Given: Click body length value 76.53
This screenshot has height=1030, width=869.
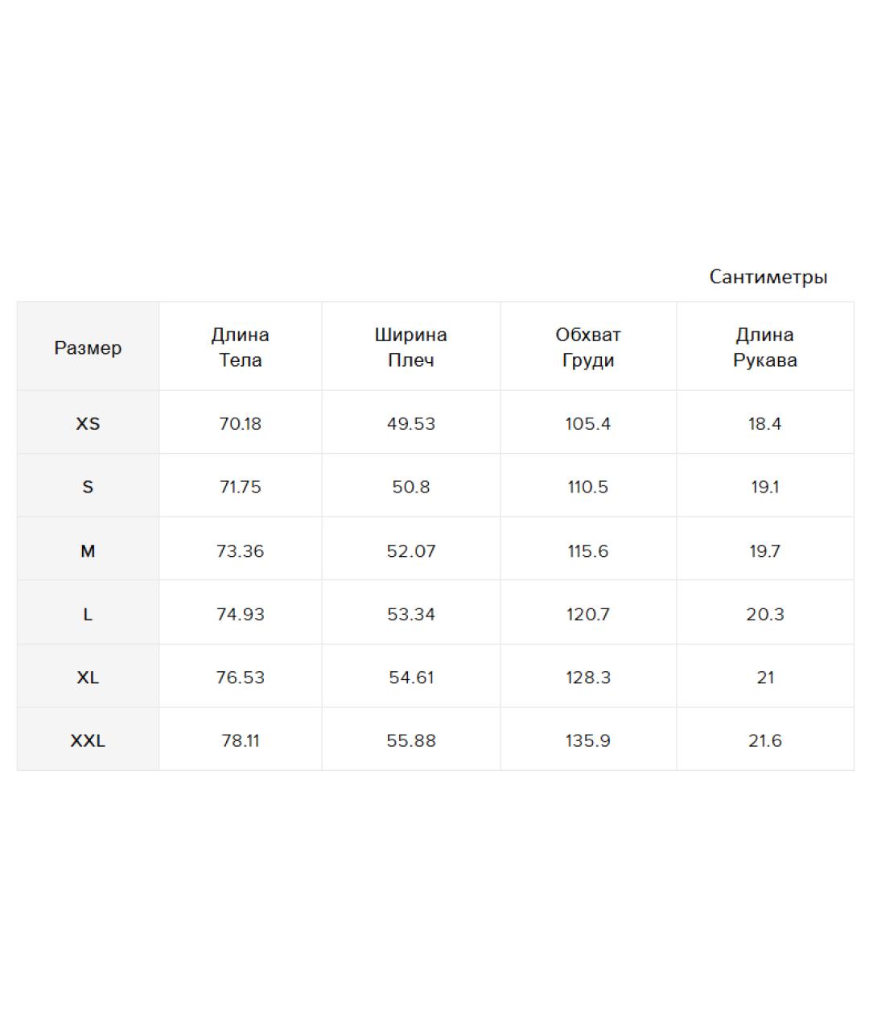Looking at the screenshot, I should [240, 678].
